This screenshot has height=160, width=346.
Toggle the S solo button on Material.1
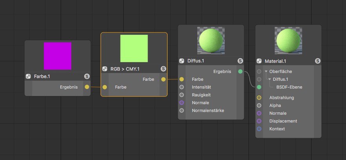point(317,61)
